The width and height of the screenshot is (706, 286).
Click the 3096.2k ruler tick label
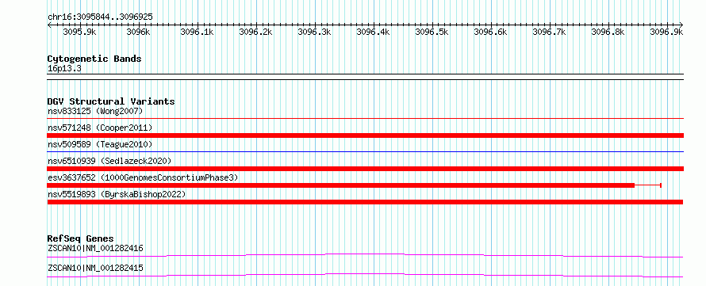point(255,32)
